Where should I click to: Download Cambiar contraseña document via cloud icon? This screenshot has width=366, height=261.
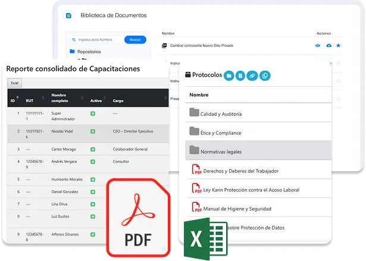[x=329, y=46]
